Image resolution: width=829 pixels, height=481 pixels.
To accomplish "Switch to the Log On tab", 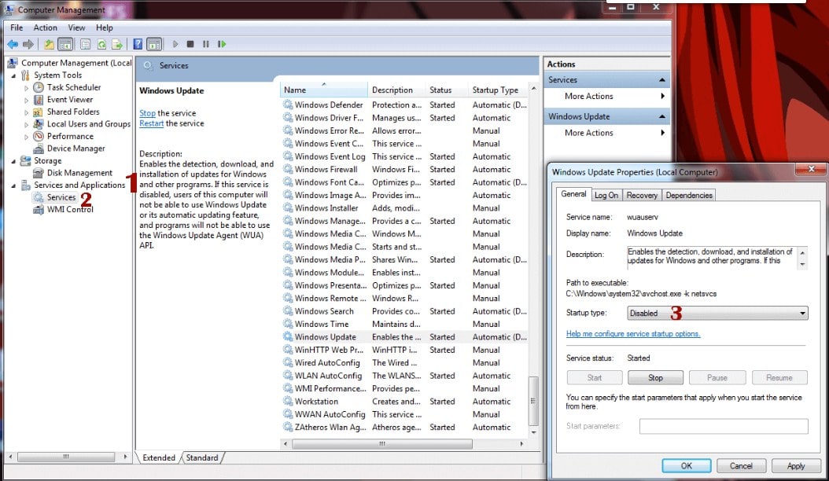I will pyautogui.click(x=606, y=195).
